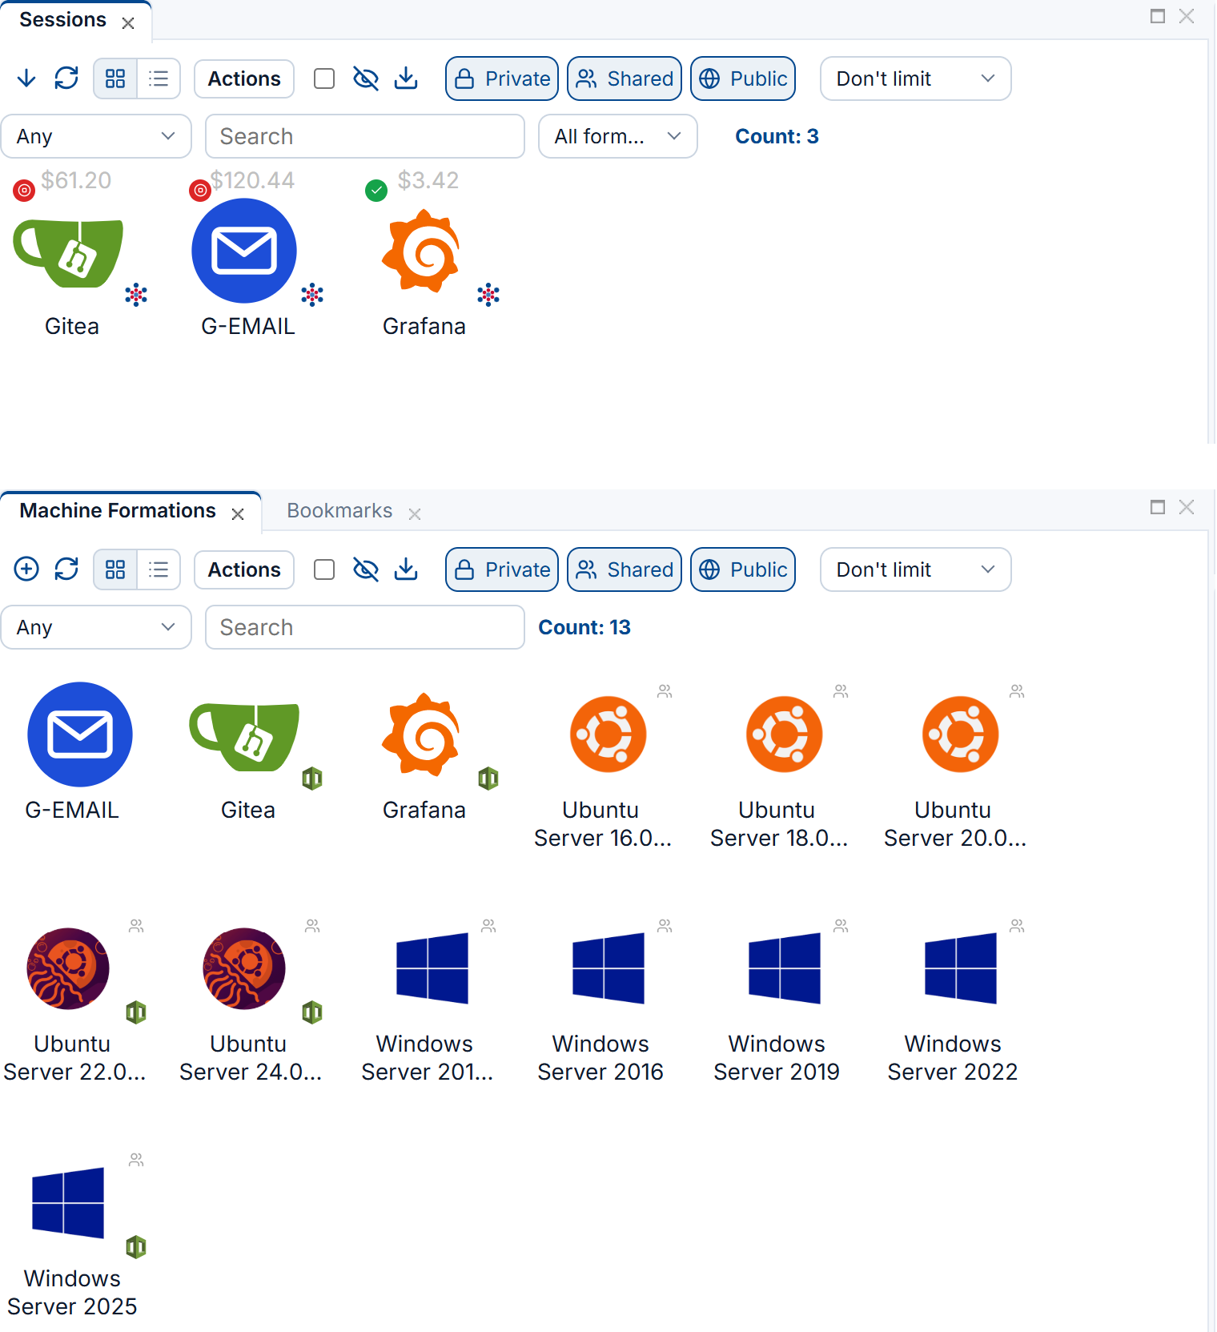Select Windows Server 201... formation
Image resolution: width=1217 pixels, height=1332 pixels.
(432, 968)
